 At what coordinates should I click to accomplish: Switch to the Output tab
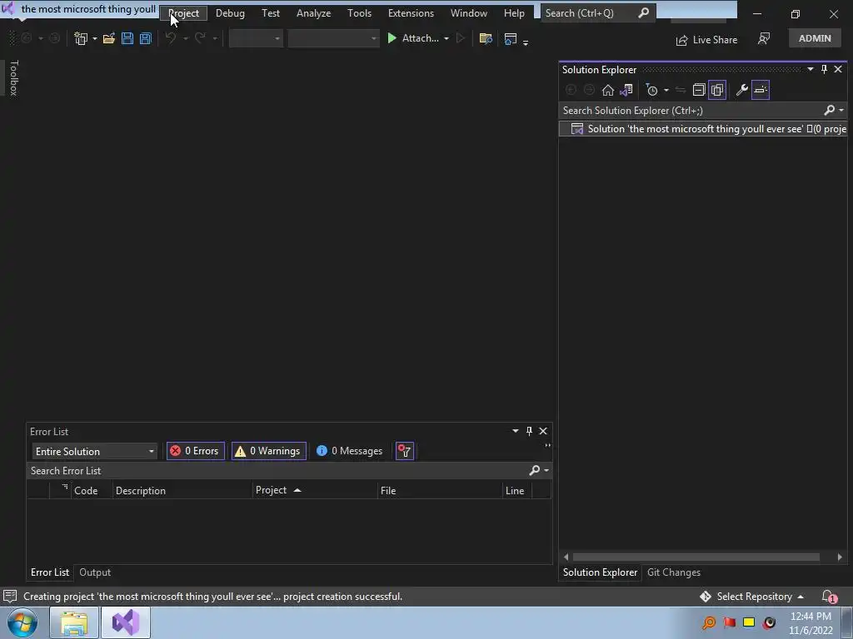pos(95,572)
